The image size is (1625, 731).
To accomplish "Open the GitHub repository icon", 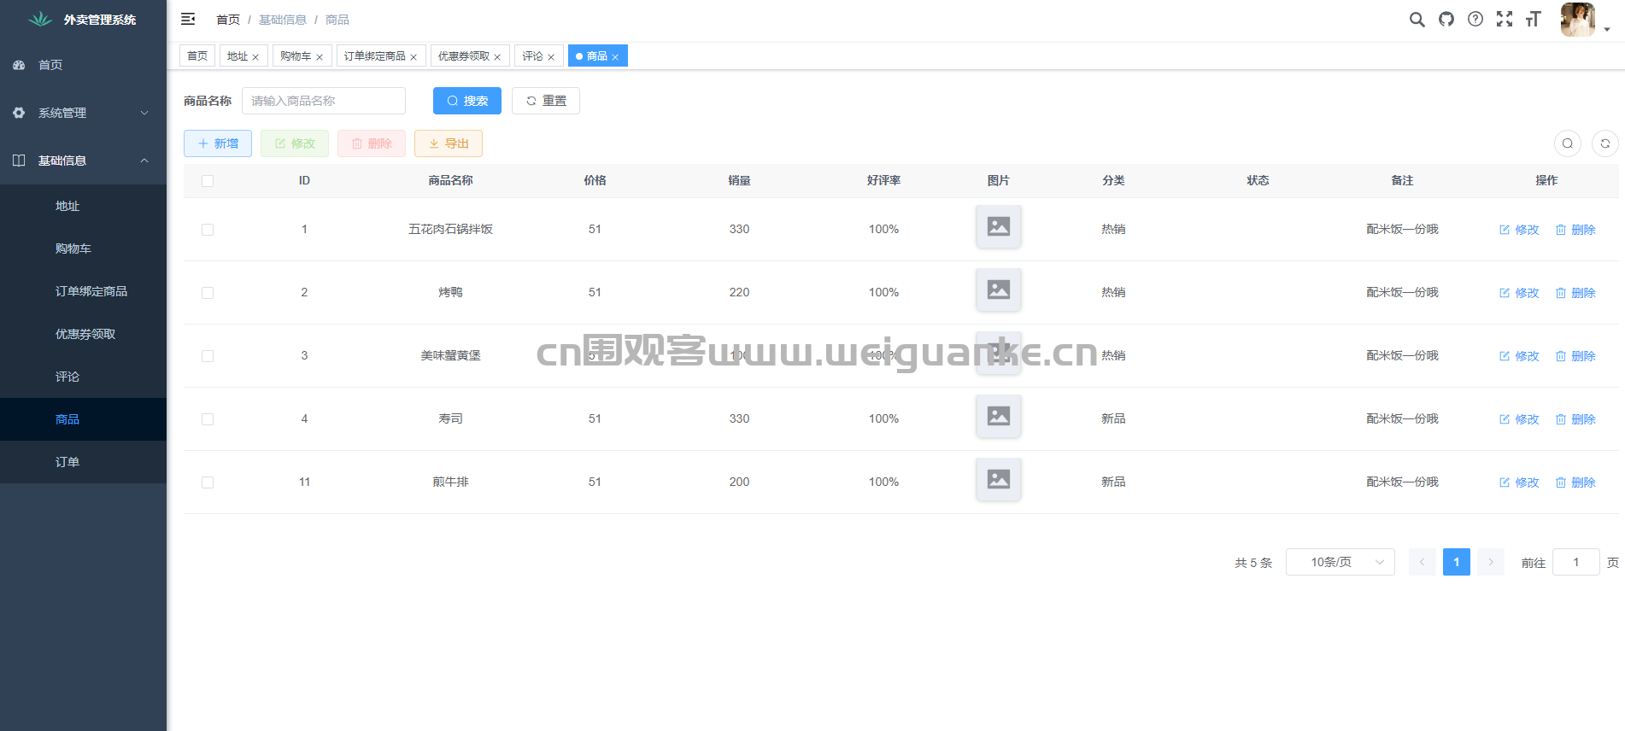I will (x=1446, y=20).
